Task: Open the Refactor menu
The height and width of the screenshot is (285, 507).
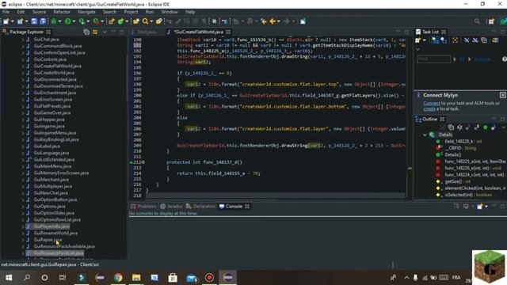Action: coord(62,12)
